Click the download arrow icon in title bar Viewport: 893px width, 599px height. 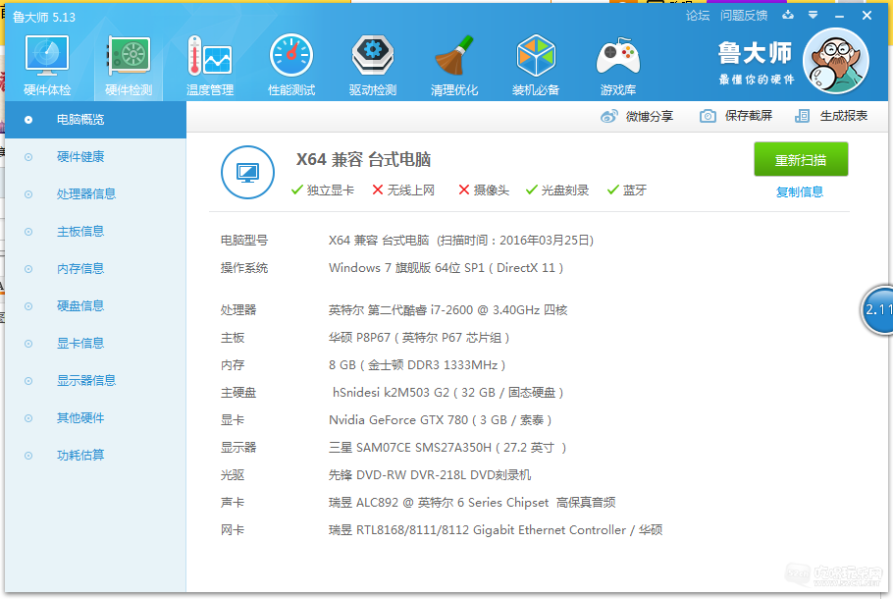coord(788,15)
